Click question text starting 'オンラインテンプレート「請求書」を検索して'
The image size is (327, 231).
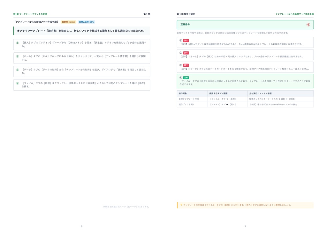(81, 31)
